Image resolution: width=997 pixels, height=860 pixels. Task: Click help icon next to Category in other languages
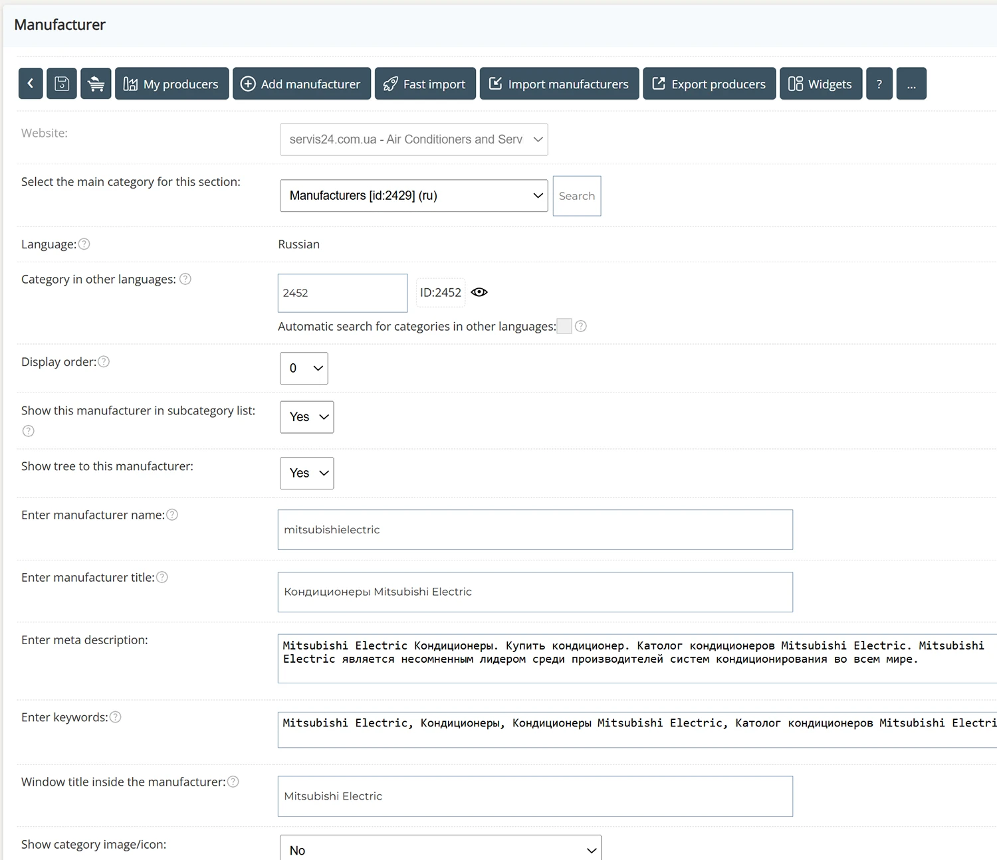(x=185, y=279)
